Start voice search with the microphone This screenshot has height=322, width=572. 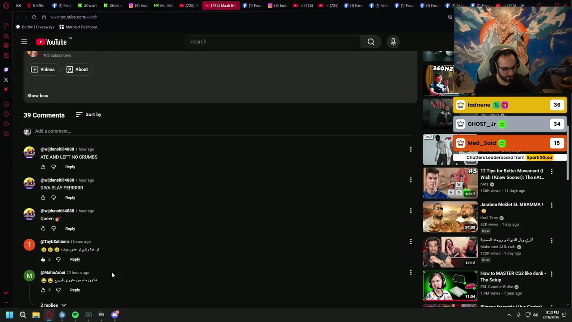(x=393, y=42)
